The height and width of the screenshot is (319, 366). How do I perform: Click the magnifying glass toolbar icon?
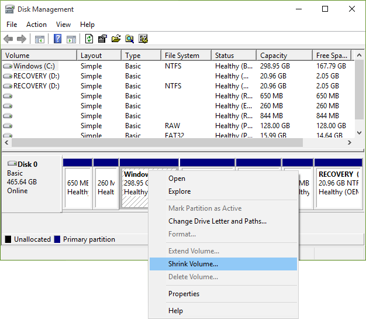129,39
